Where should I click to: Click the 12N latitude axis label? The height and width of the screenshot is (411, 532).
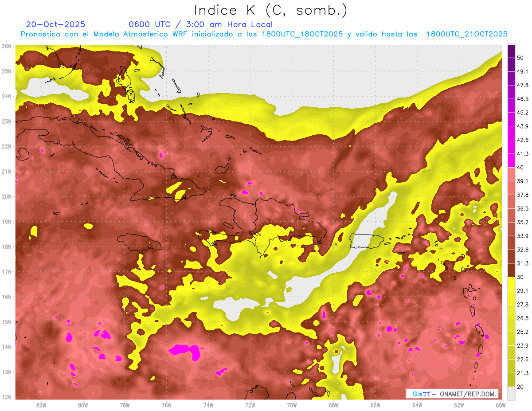7,397
